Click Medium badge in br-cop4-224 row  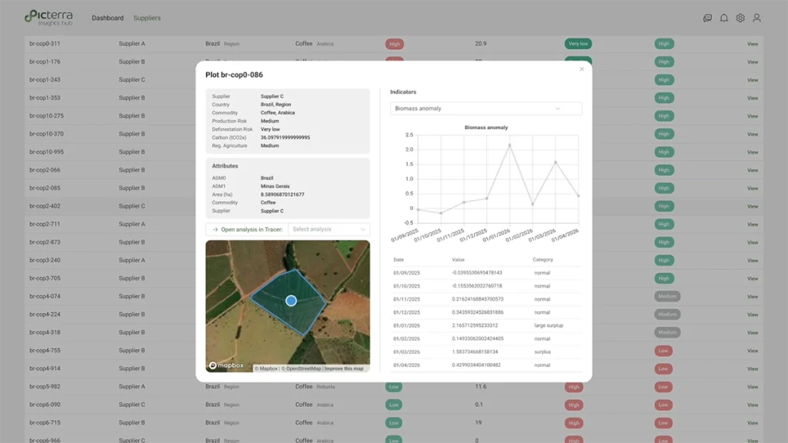(667, 315)
